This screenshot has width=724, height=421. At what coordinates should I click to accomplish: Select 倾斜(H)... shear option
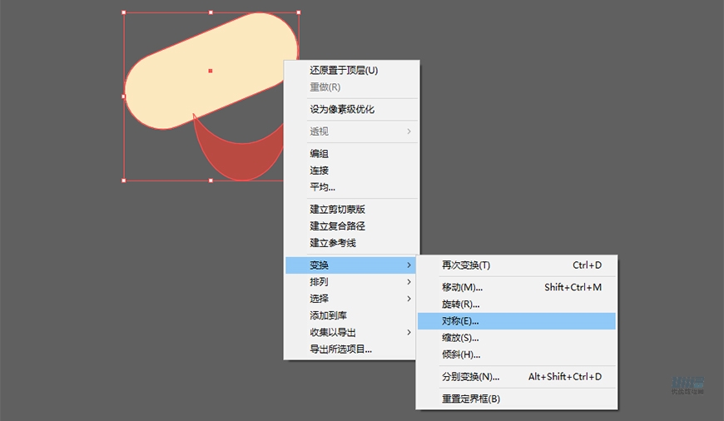pos(461,354)
